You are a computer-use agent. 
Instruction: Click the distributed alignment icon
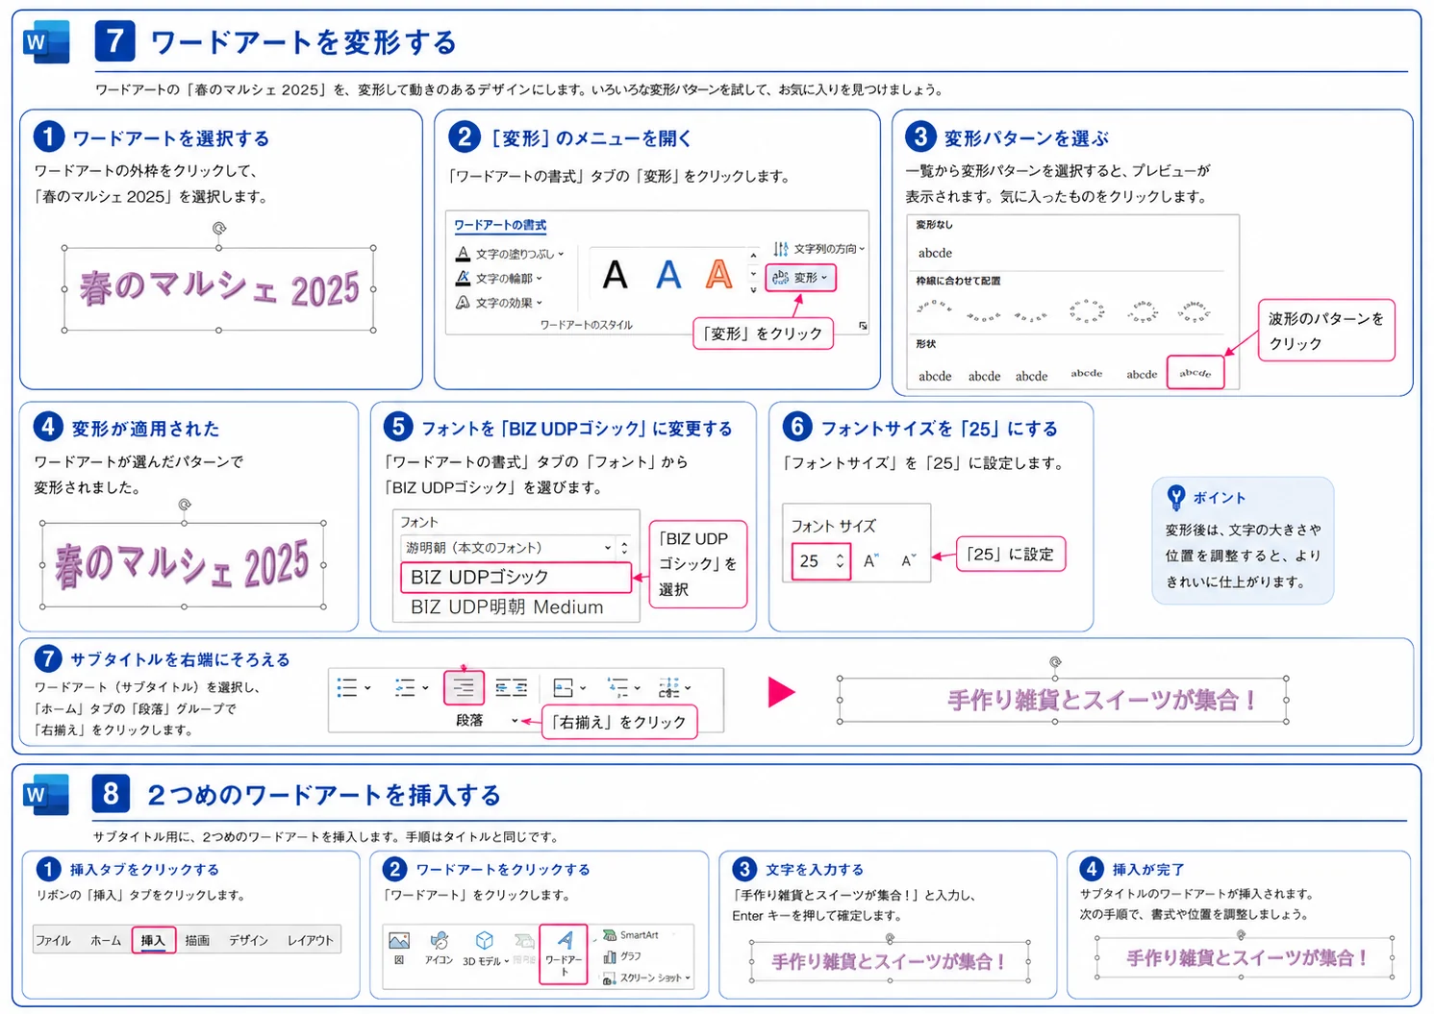tap(511, 687)
